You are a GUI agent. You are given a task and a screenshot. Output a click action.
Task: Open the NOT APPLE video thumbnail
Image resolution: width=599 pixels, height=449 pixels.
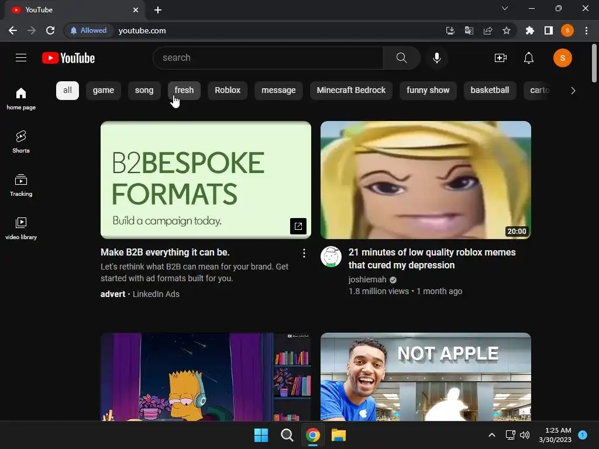tap(426, 377)
